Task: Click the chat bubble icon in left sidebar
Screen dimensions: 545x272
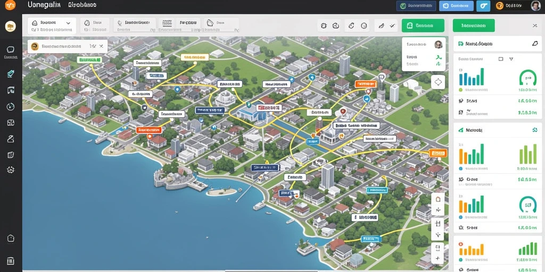Action: 11,49
